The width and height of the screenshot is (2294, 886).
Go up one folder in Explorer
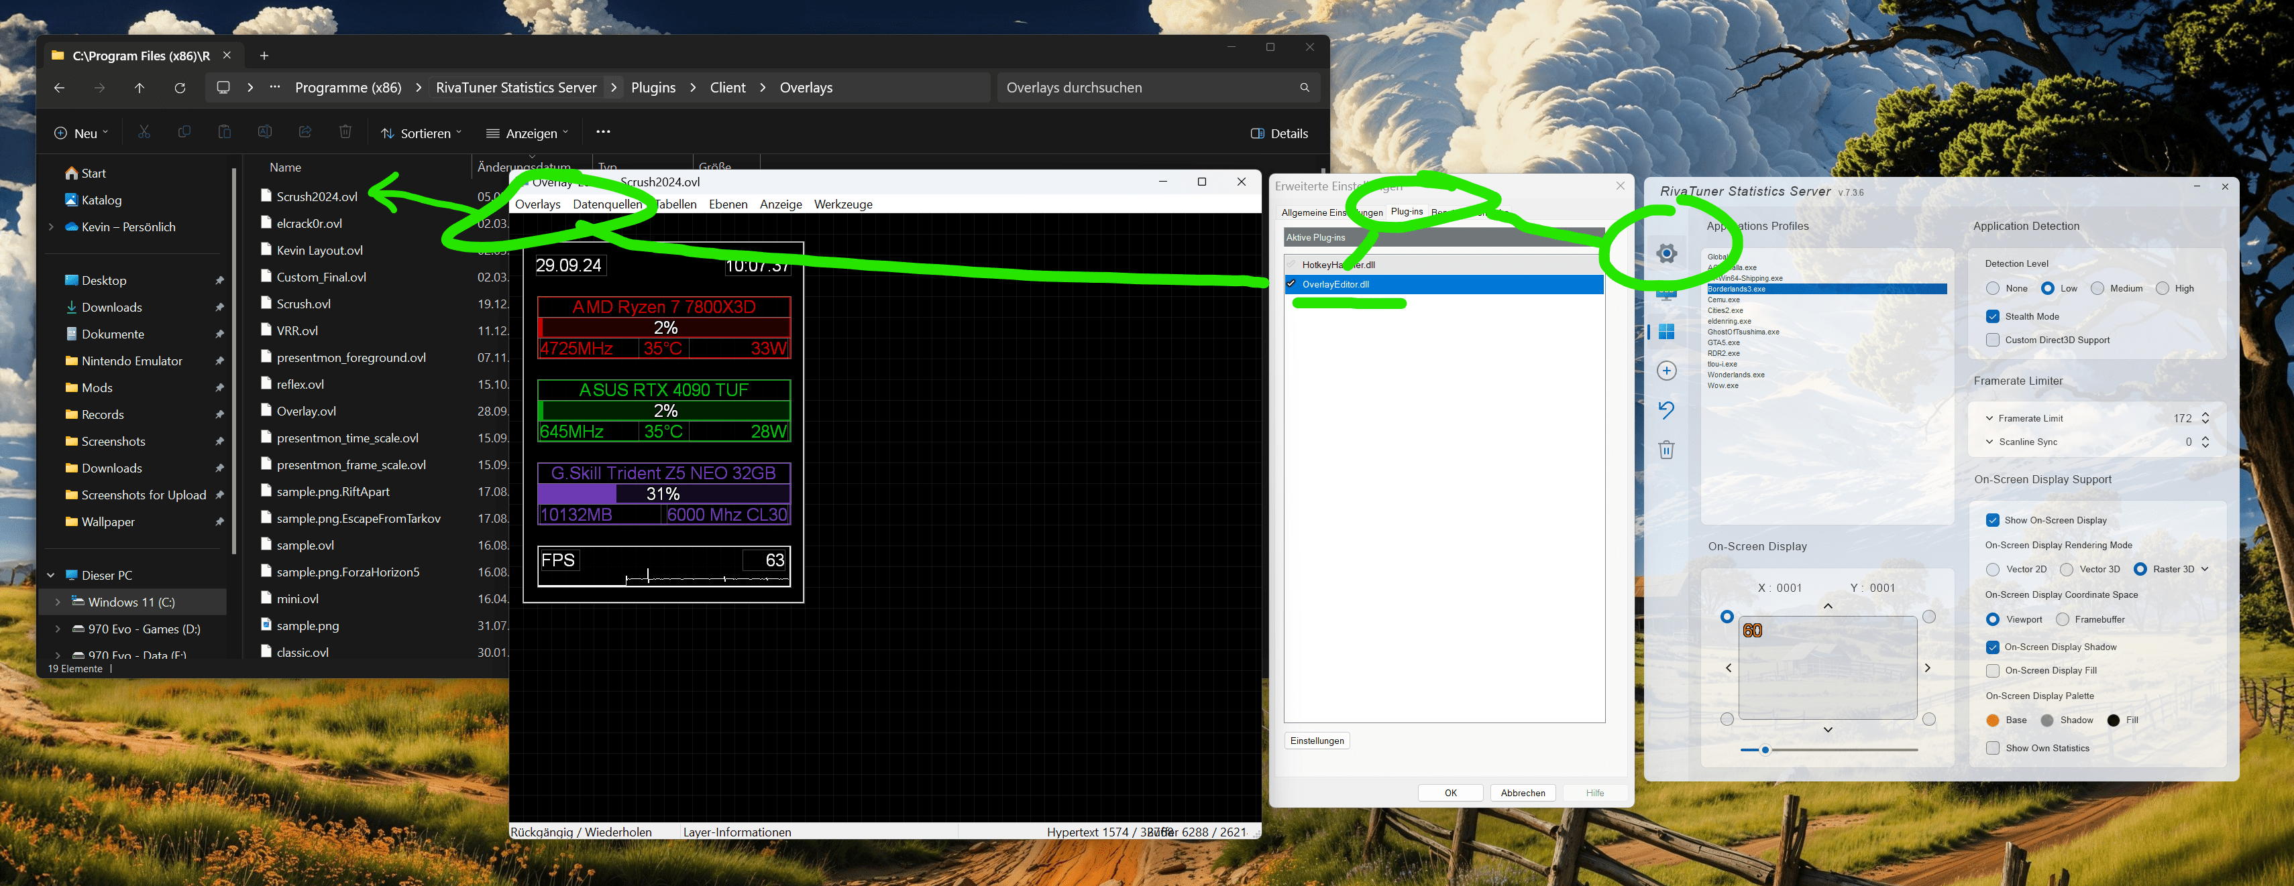(140, 87)
